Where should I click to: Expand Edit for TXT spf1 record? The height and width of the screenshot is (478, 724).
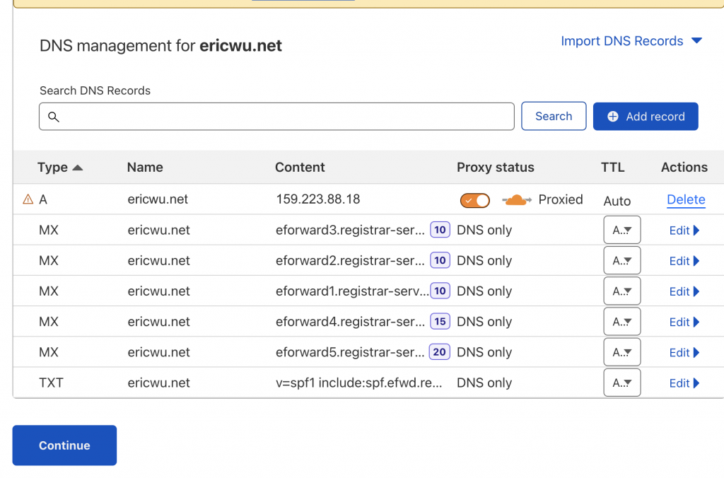684,383
